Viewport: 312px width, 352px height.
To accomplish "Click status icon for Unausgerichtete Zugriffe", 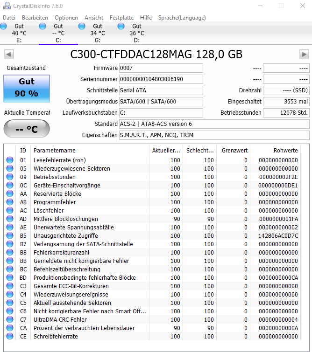I will pos(10,235).
